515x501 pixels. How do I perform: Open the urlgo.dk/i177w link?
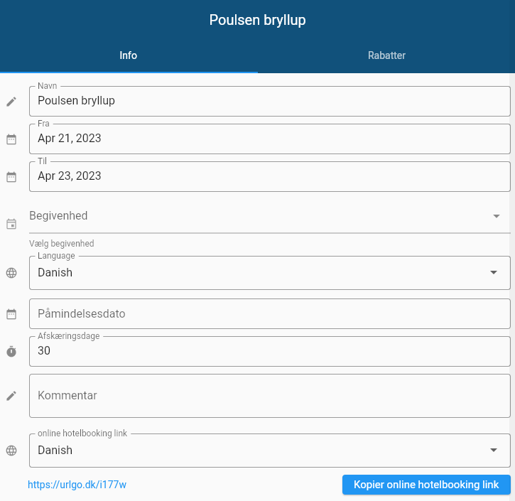click(77, 485)
